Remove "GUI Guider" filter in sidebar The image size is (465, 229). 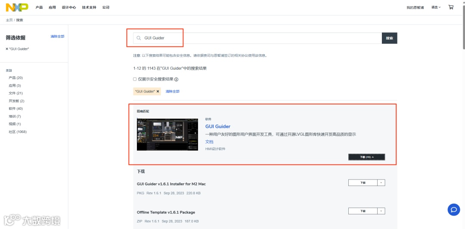7,49
